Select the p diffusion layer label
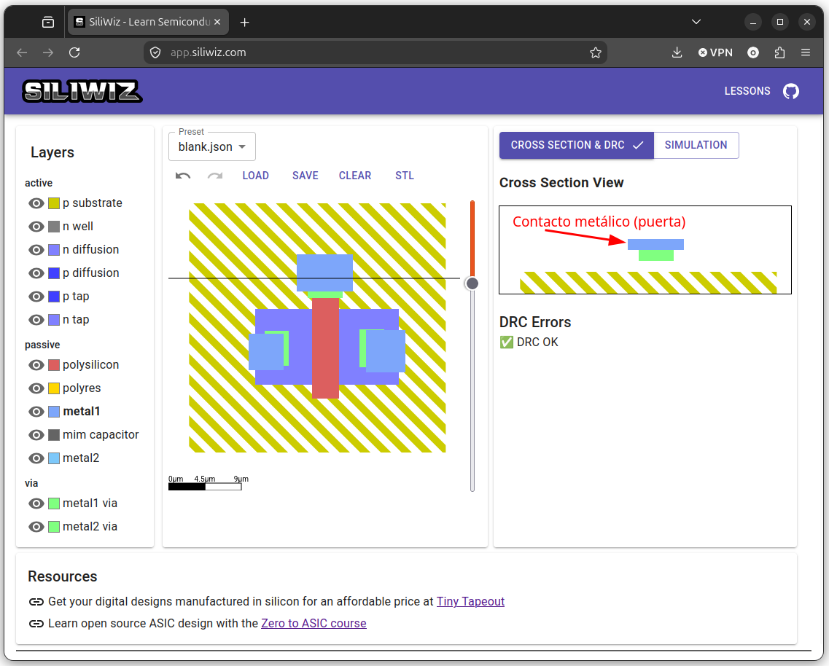Image resolution: width=829 pixels, height=666 pixels. pyautogui.click(x=91, y=273)
